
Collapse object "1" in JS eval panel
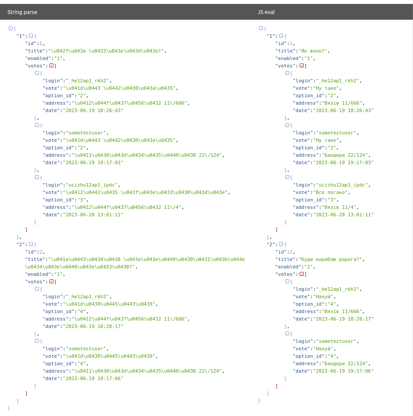281,36
